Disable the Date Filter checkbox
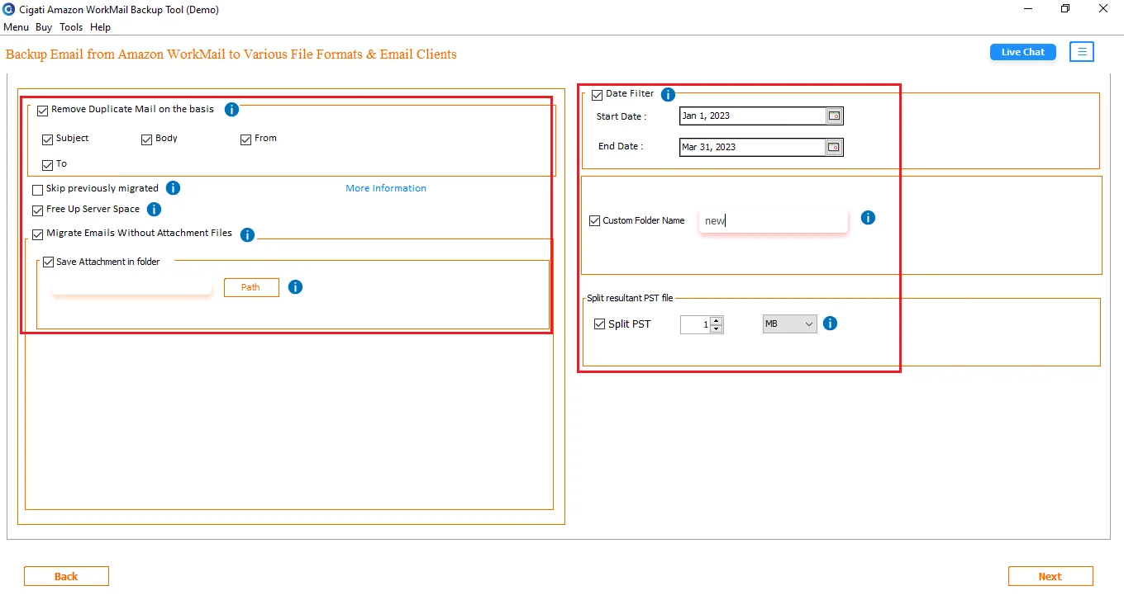Screen dimensions: 1124x600 tap(598, 96)
